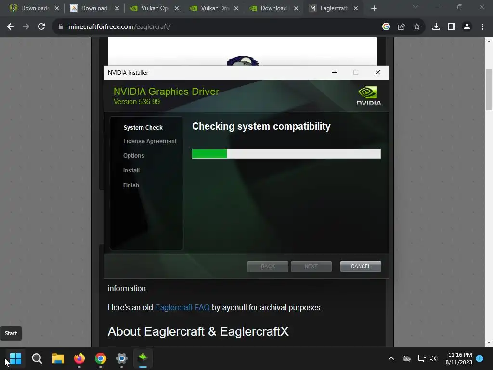Click the address bar URL

click(x=119, y=27)
